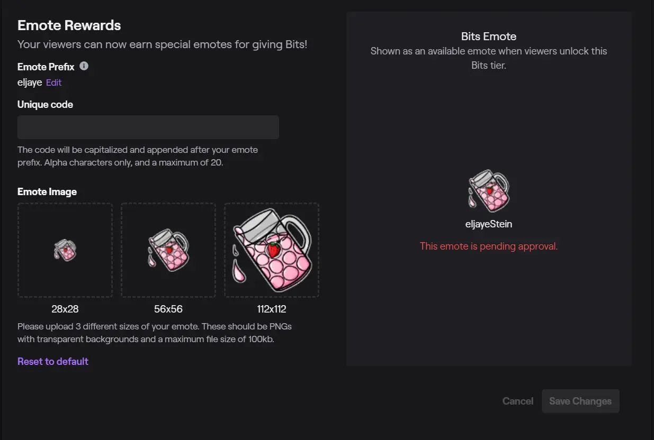Click the 56x56 size label
Image resolution: width=654 pixels, height=440 pixels.
coord(168,309)
